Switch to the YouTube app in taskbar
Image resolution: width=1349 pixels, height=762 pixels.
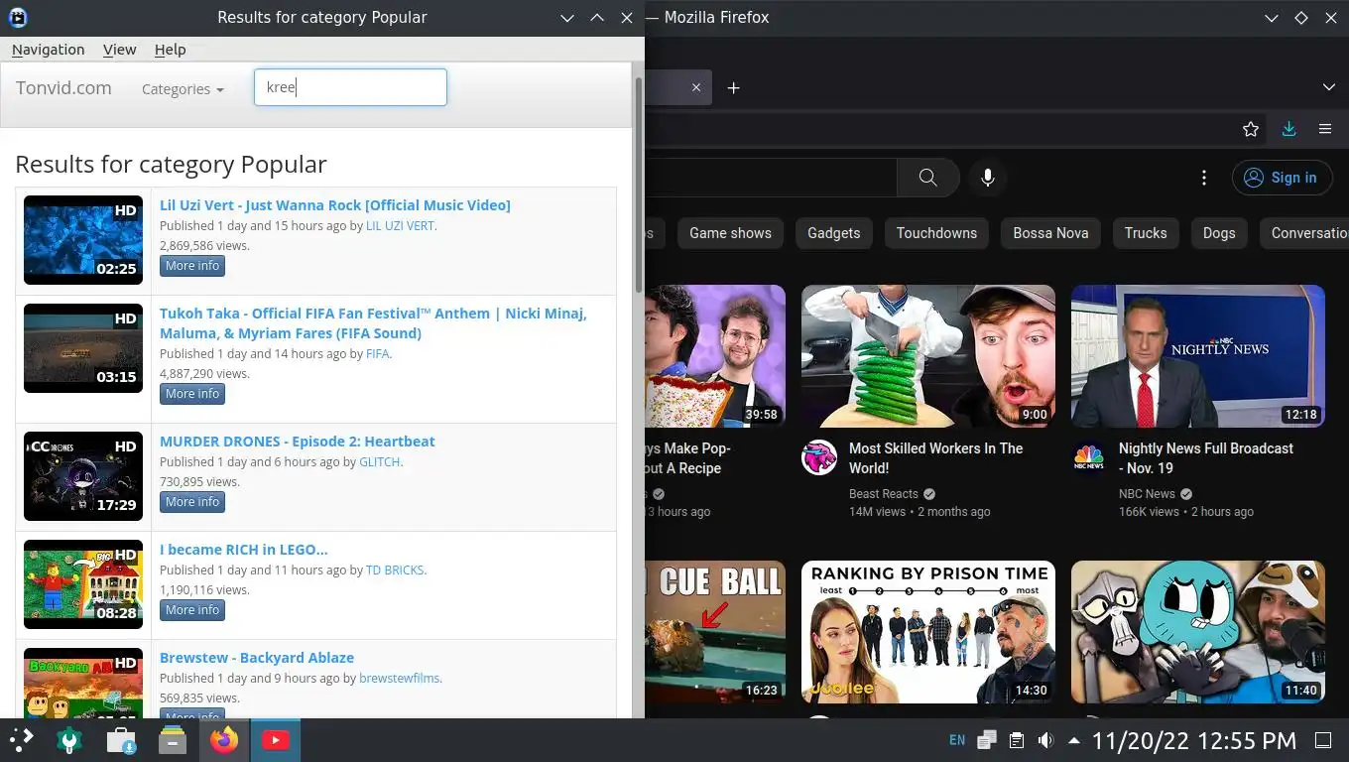pos(275,740)
